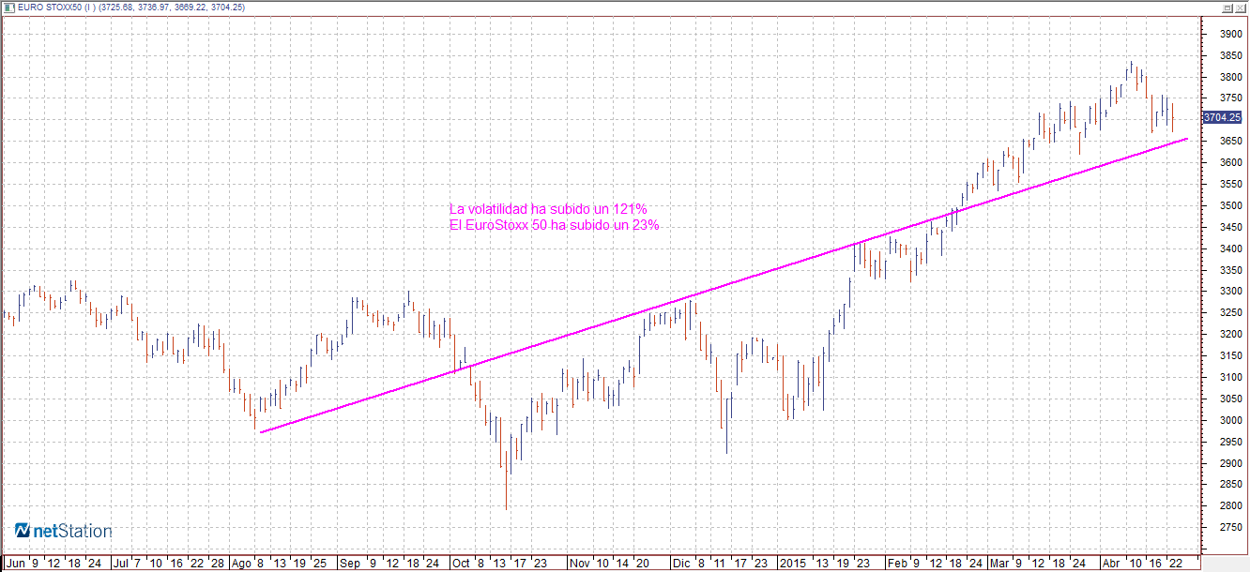Click the Mar label on the date axis
Image resolution: width=1250 pixels, height=572 pixels.
click(1000, 564)
